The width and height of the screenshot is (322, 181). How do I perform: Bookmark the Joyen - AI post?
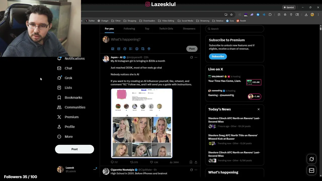point(191,162)
